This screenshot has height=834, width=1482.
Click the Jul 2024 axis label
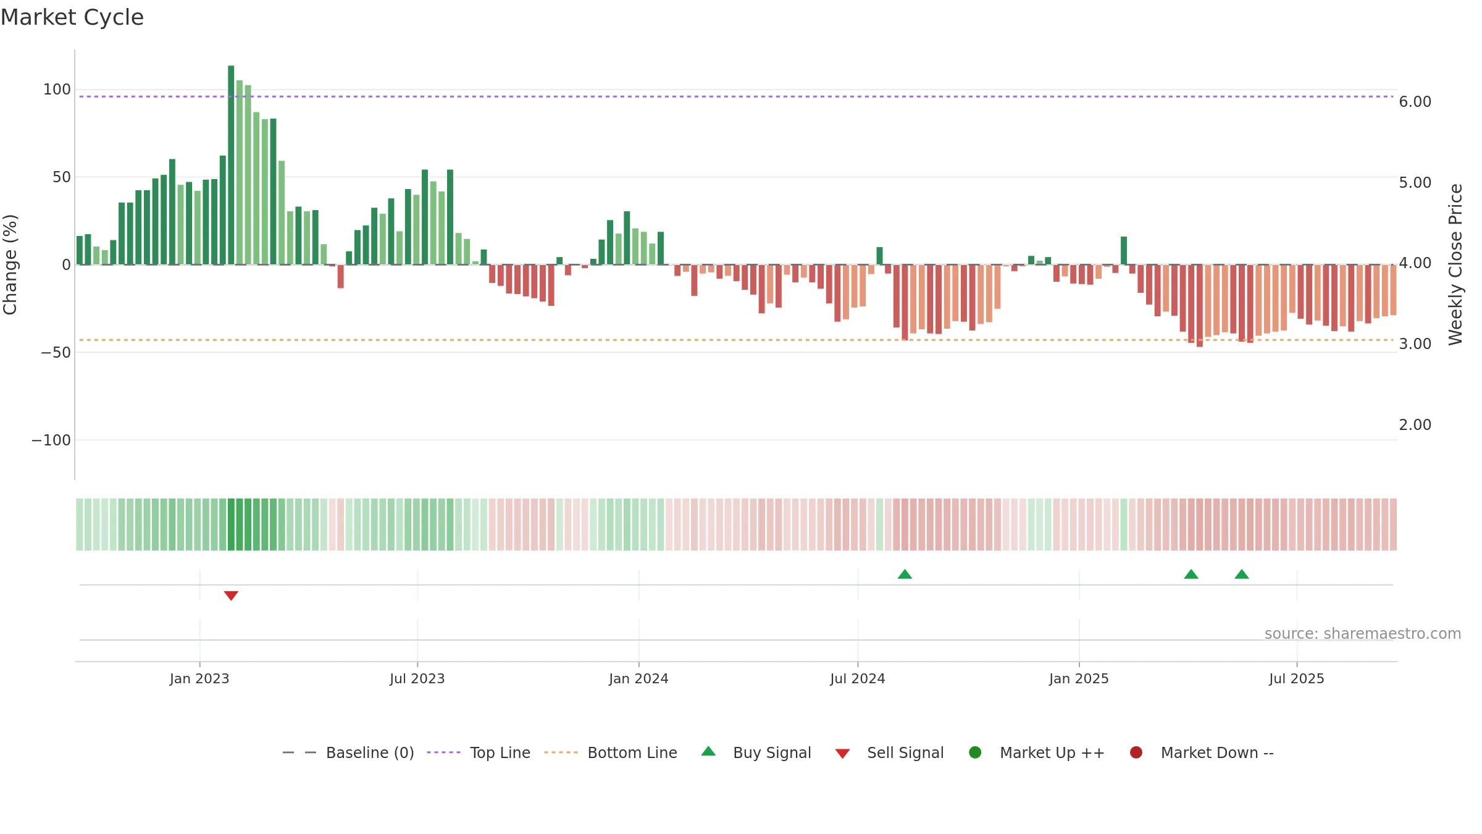[858, 679]
